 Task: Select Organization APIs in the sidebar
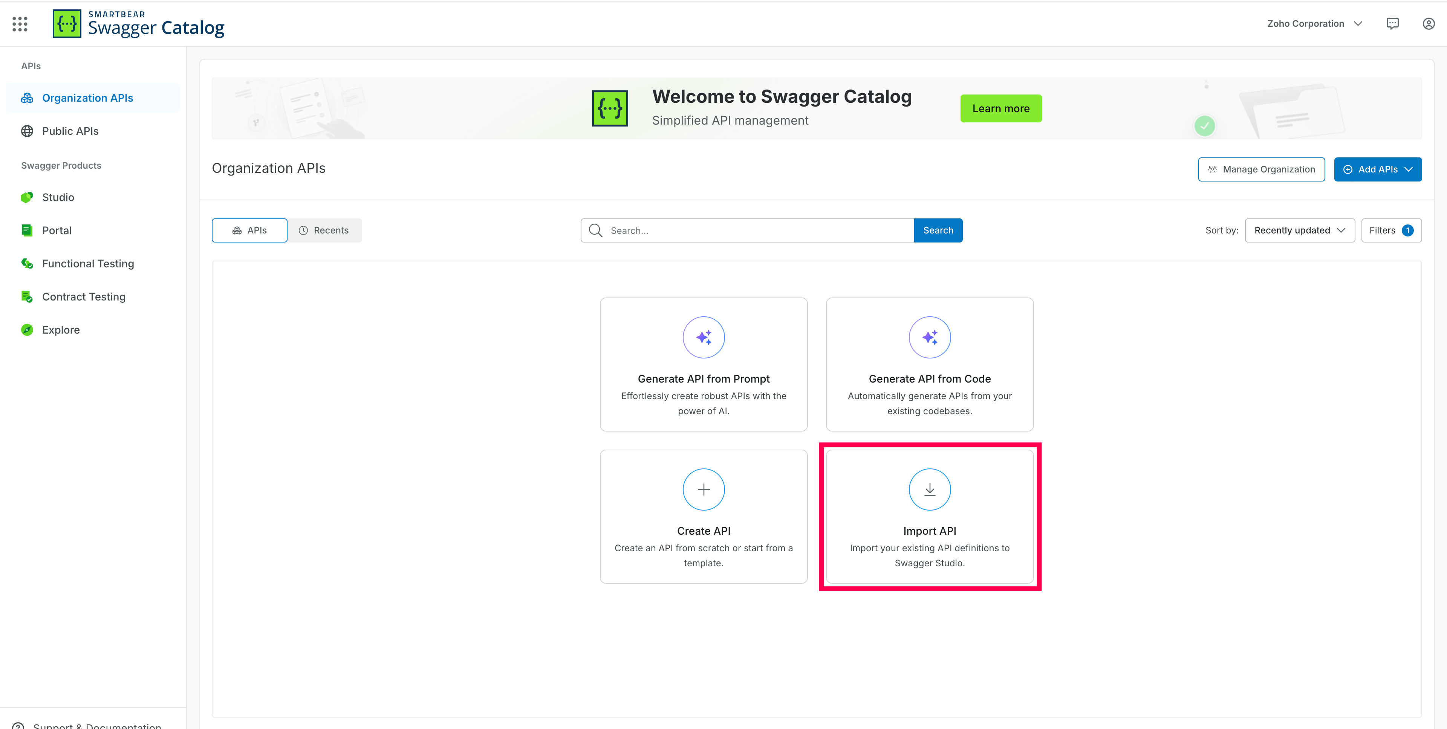pos(93,98)
